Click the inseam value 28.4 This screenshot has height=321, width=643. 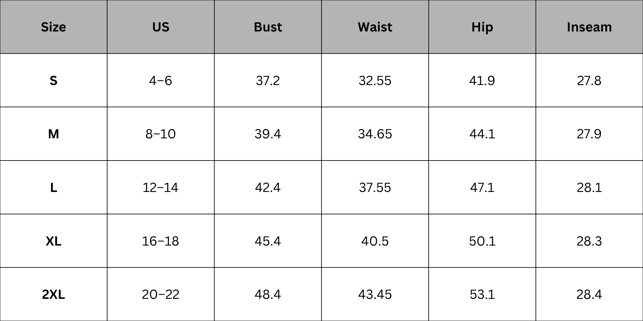[x=589, y=294]
